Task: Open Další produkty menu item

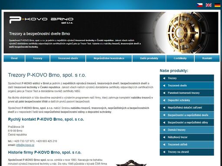Action: [x=149, y=58]
